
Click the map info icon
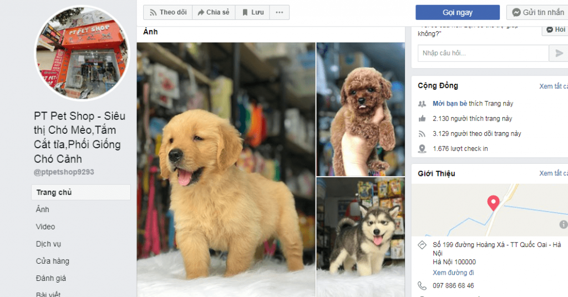563,224
